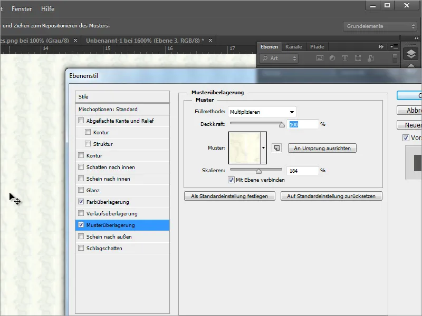
Task: Open the Ebenen panel flyout menu
Action: tap(394, 47)
